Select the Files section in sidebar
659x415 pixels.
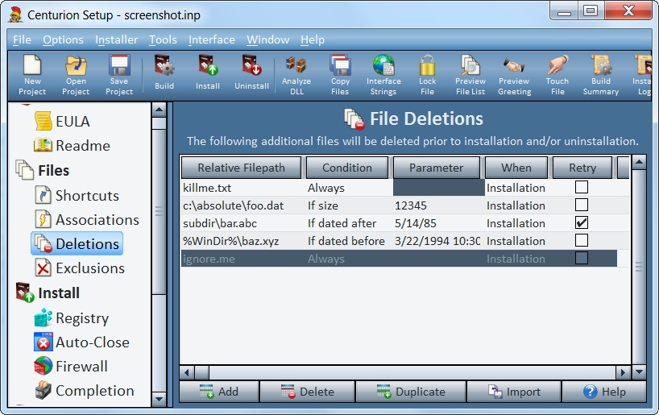[x=42, y=170]
